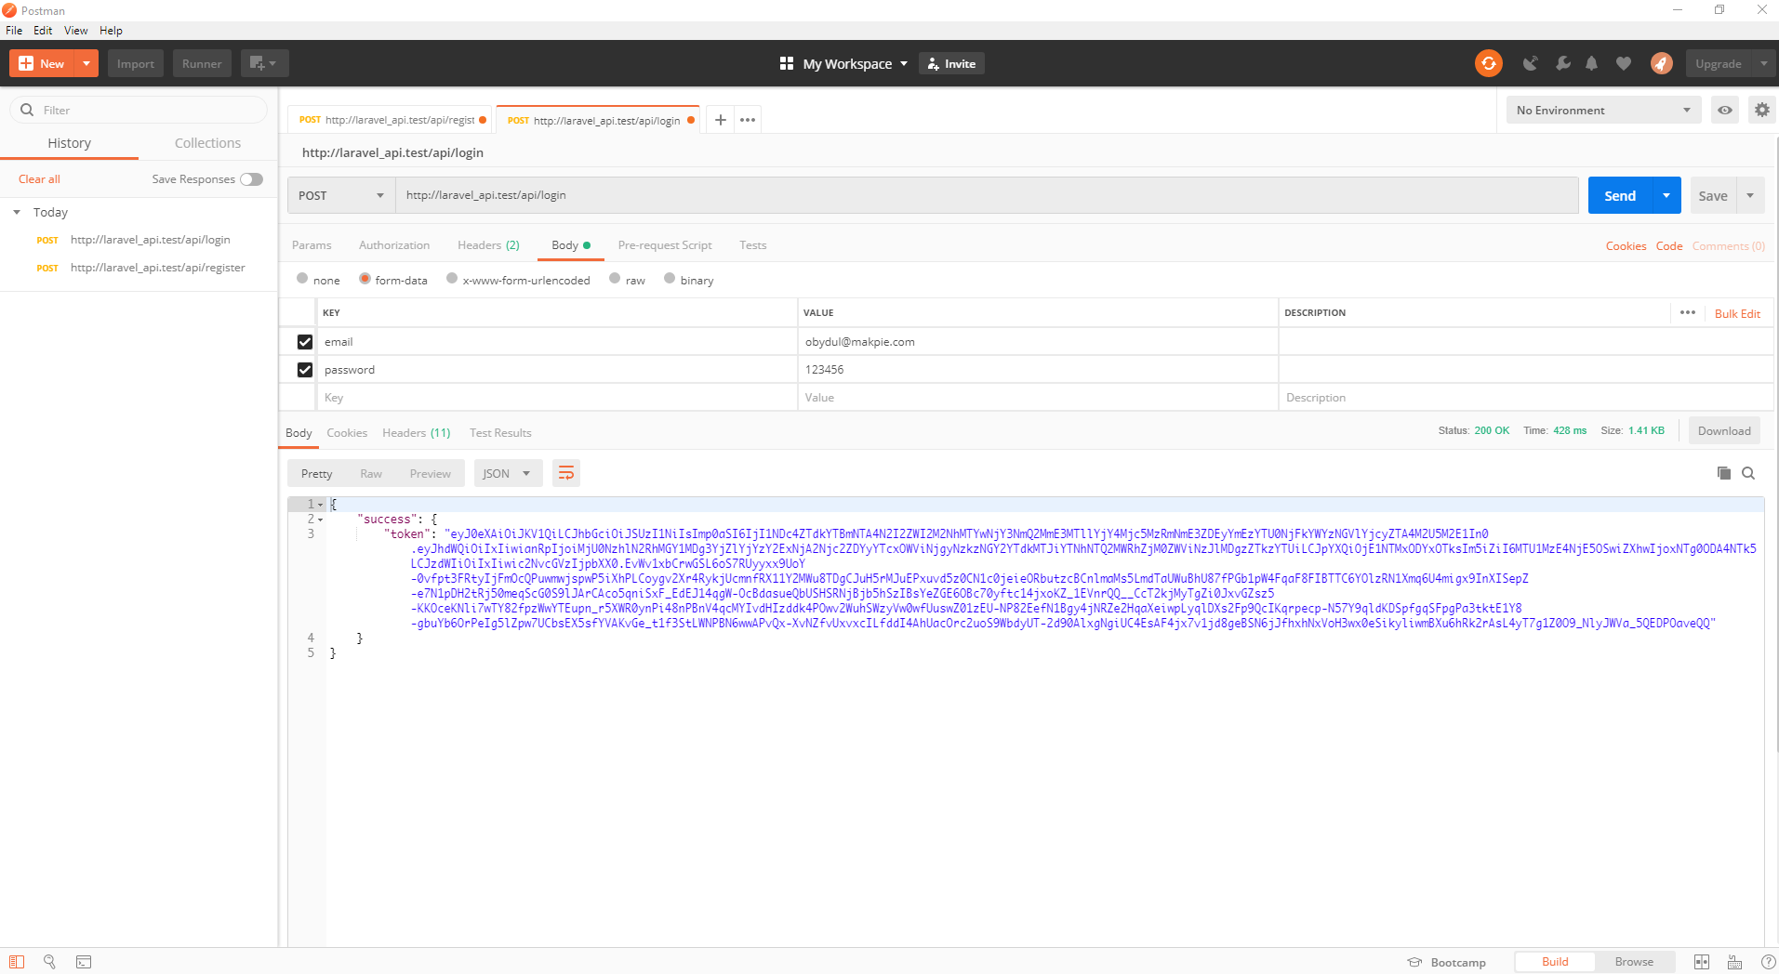Open the Authorization tab
The image size is (1779, 974).
tap(394, 245)
